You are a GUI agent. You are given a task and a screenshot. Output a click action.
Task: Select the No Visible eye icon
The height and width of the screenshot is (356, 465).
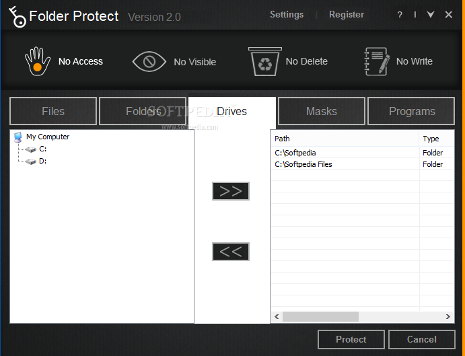click(x=149, y=61)
